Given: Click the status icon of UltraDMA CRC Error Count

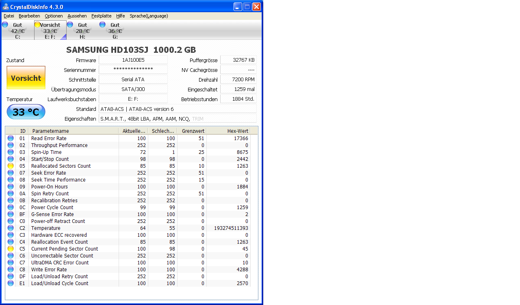Looking at the screenshot, I should point(11,263).
